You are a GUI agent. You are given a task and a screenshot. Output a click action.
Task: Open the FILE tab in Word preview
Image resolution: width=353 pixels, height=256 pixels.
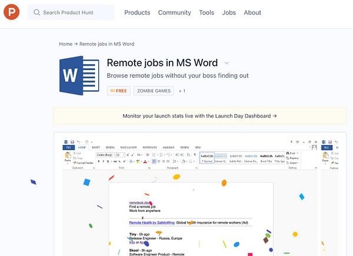tap(69, 147)
